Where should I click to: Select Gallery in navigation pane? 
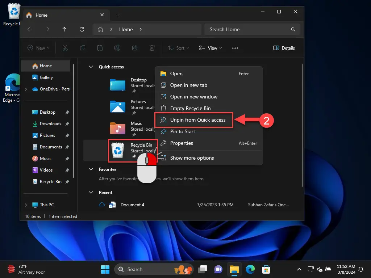(46, 77)
